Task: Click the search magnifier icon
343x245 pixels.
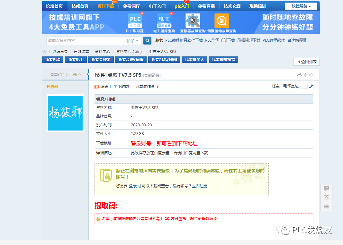Action: [147, 40]
